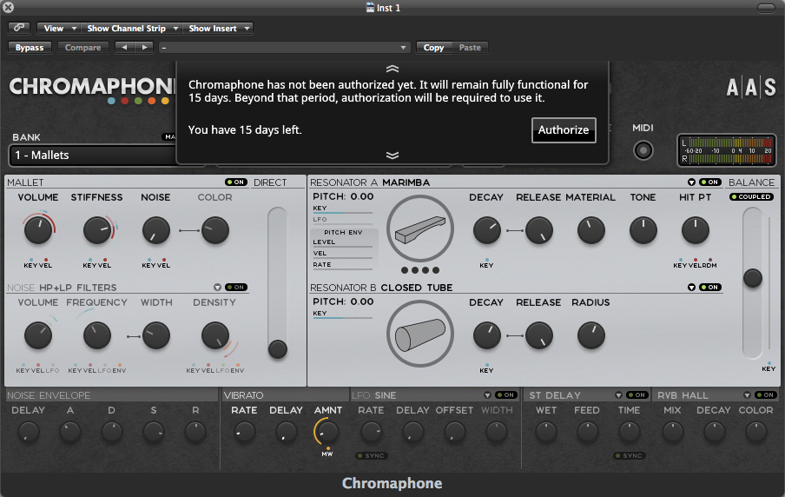Viewport: 785px width, 497px height.
Task: Click Resonator A Tone knob
Action: (643, 230)
